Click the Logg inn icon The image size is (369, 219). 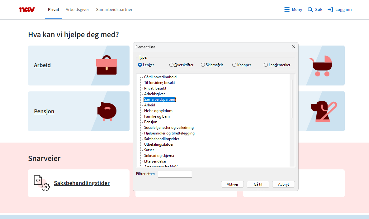(x=330, y=10)
